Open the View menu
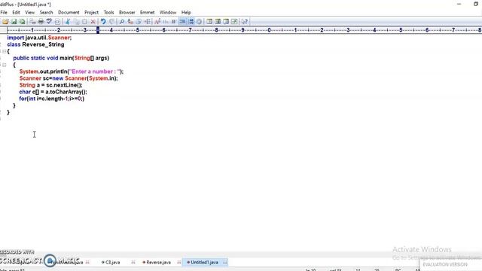This screenshot has height=271, width=482. (29, 12)
